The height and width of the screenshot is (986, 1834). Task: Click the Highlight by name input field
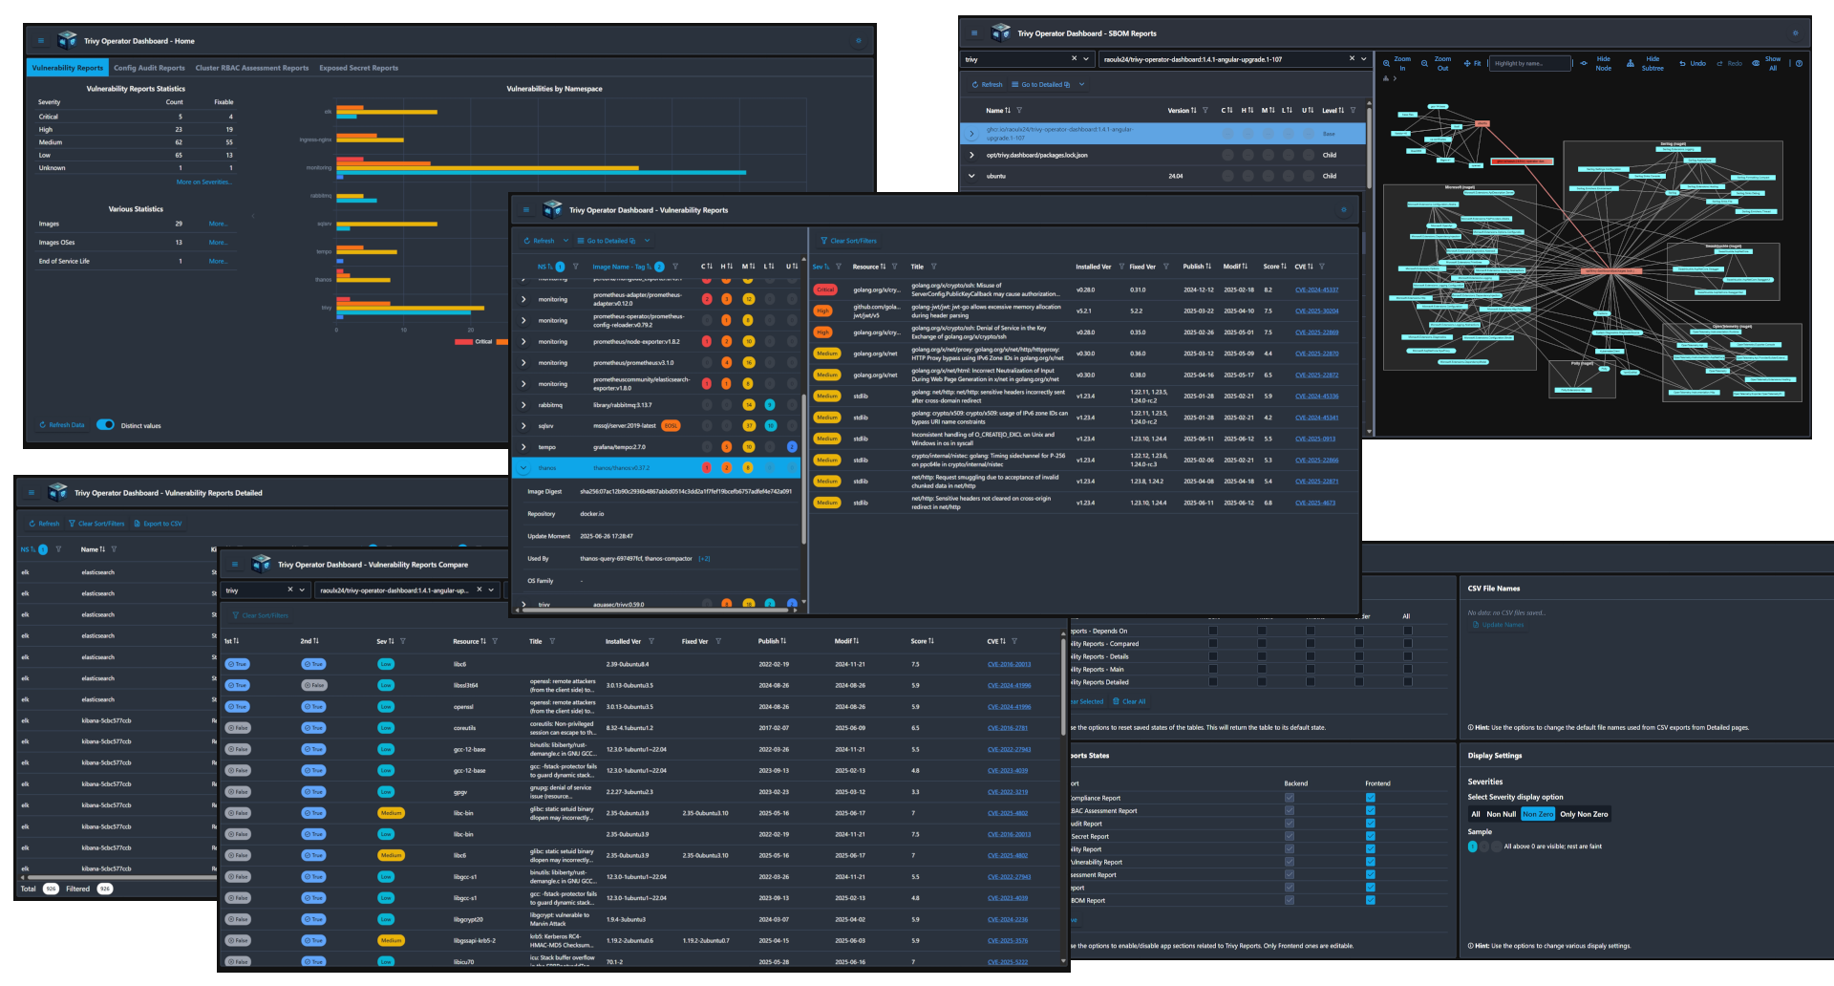tap(1531, 64)
